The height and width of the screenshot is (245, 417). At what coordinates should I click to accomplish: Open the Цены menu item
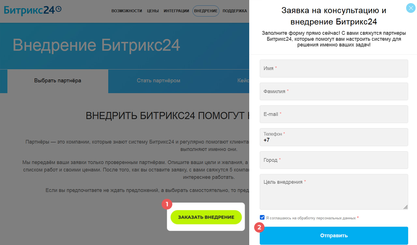(x=153, y=11)
